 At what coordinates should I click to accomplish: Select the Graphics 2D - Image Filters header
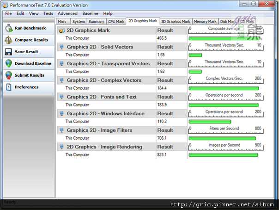(107, 130)
